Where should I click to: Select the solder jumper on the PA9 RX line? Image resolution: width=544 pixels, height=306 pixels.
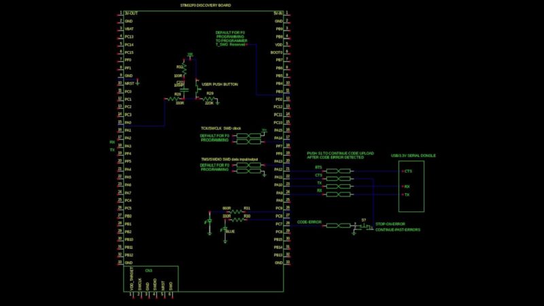(x=338, y=194)
